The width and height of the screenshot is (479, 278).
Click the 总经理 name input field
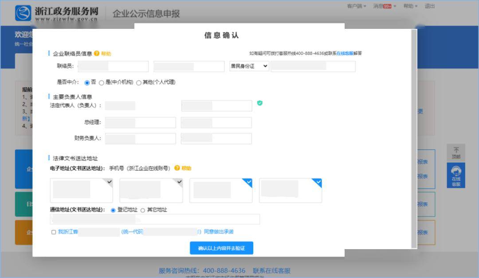(141, 123)
